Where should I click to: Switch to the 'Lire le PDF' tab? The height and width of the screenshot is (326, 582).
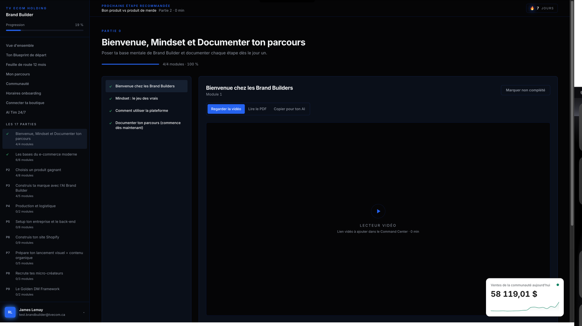click(258, 109)
